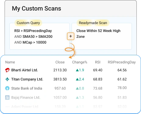Open Titan Company Ltd. stock row

pyautogui.click(x=70, y=79)
